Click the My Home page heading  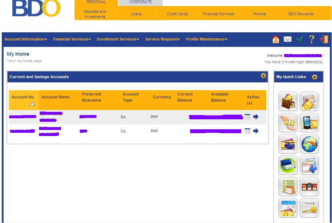pos(18,54)
